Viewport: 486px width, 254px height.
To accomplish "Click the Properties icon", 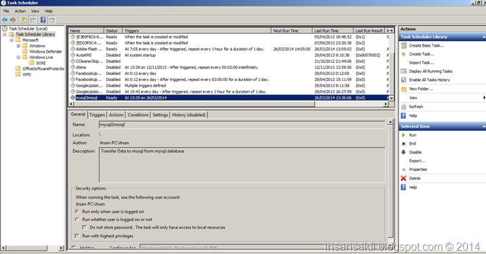I will 403,170.
